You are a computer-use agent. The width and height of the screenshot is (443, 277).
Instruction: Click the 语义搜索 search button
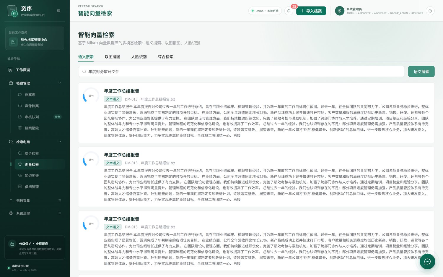point(421,72)
